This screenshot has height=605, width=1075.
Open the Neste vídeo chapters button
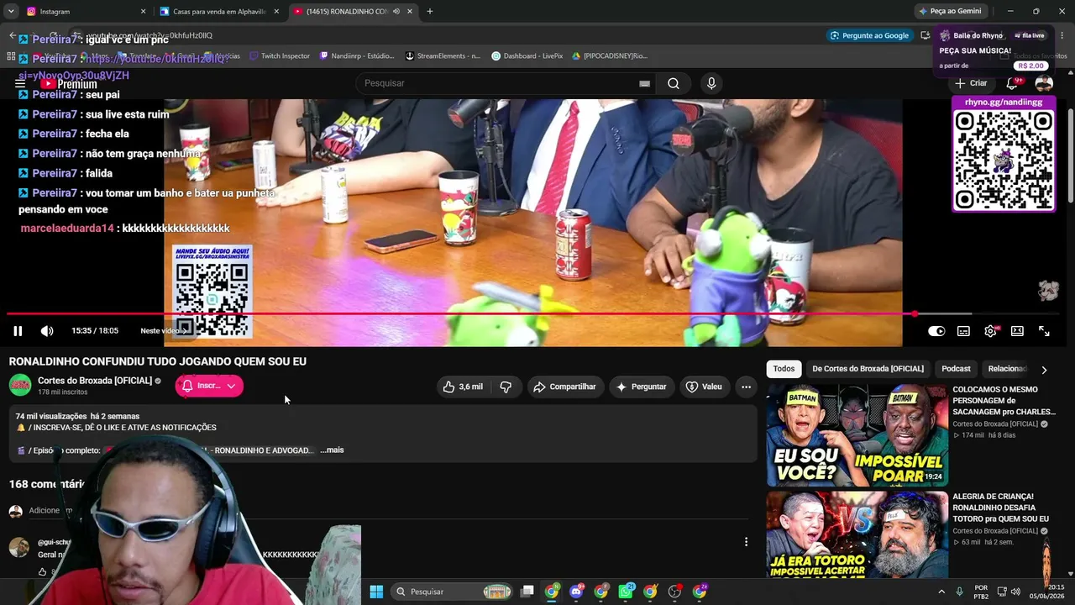click(x=162, y=331)
